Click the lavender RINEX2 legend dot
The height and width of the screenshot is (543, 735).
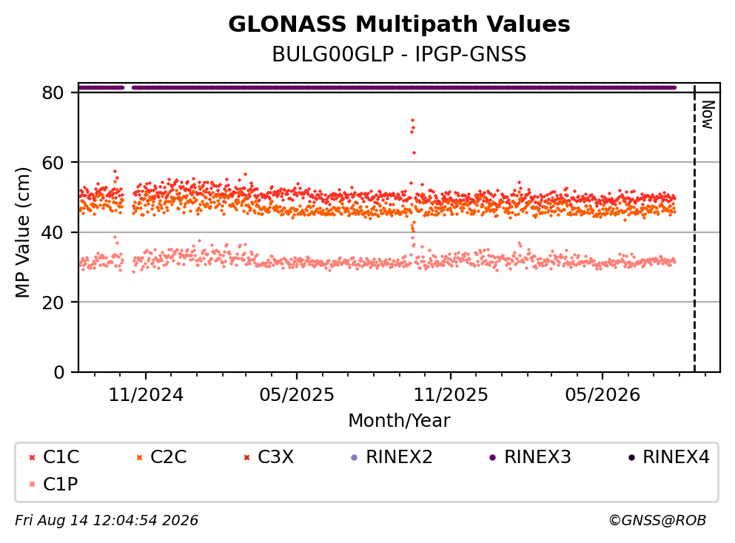354,457
